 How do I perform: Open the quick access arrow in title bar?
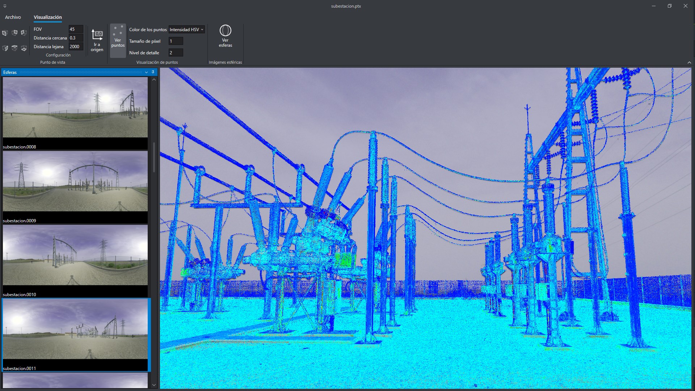(5, 6)
